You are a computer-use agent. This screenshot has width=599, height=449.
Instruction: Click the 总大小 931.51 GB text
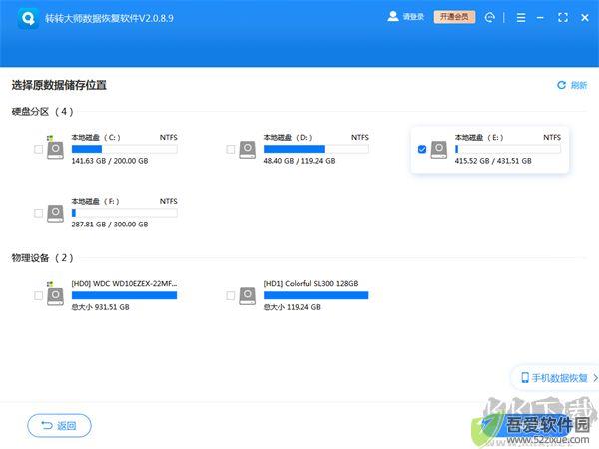coord(100,307)
